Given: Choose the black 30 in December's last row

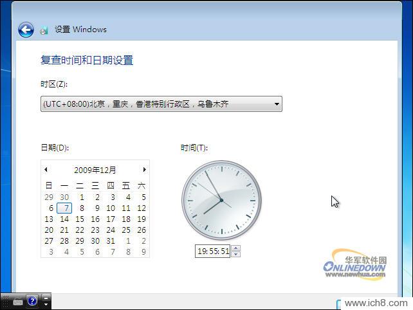Looking at the screenshot, I should tap(95, 241).
